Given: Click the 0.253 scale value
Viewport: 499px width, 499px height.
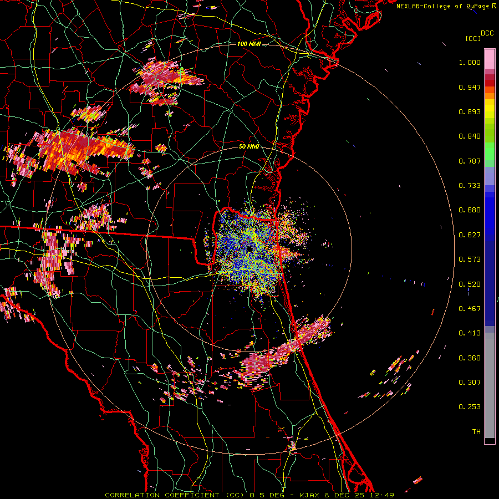Looking at the screenshot, I should 470,407.
